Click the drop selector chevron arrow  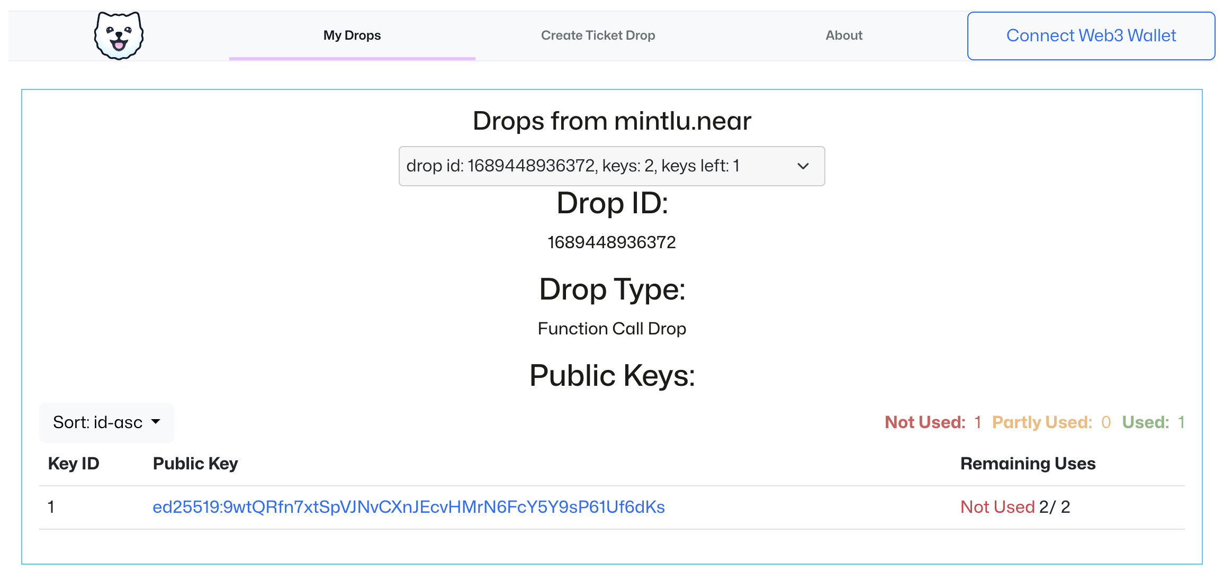[x=803, y=166]
